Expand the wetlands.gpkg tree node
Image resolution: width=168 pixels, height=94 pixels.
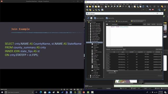[x=89, y=77]
